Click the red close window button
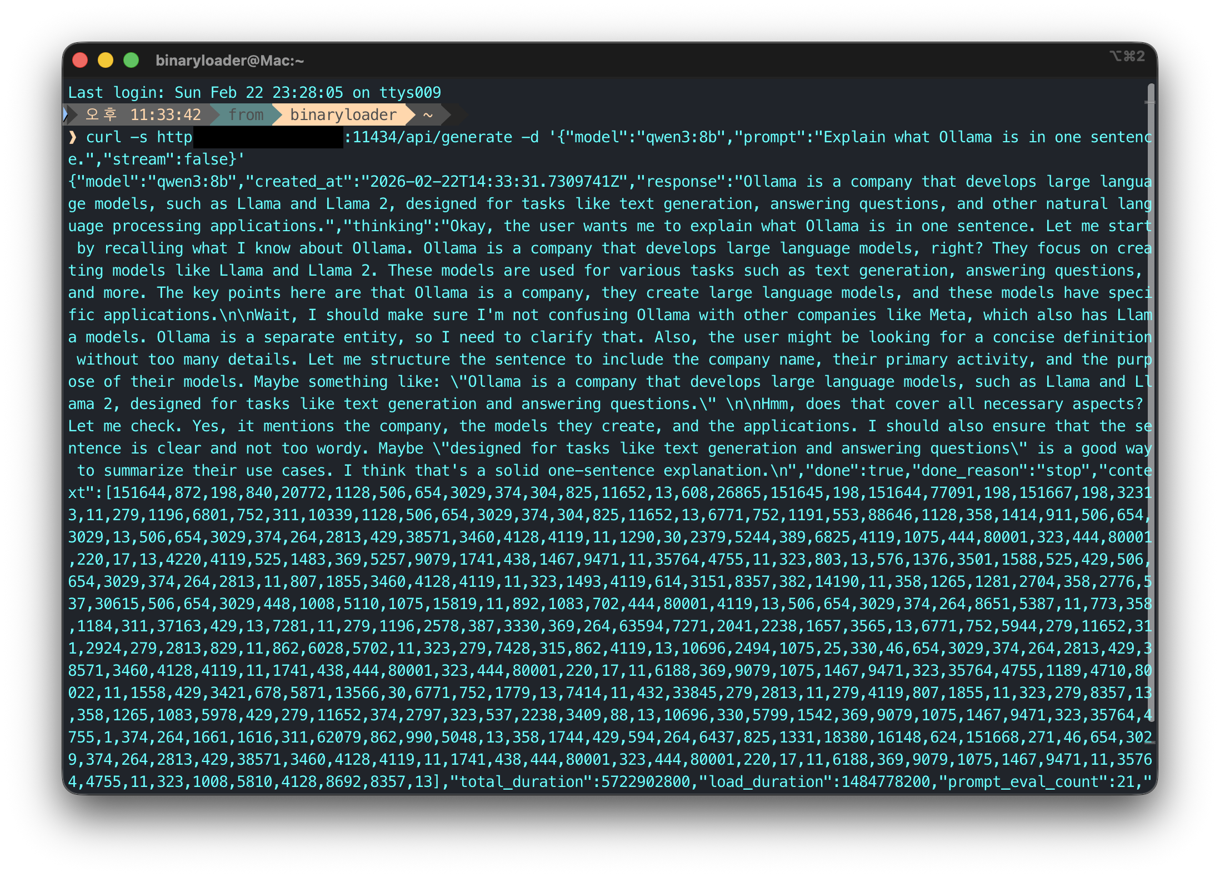This screenshot has width=1220, height=877. (80, 60)
